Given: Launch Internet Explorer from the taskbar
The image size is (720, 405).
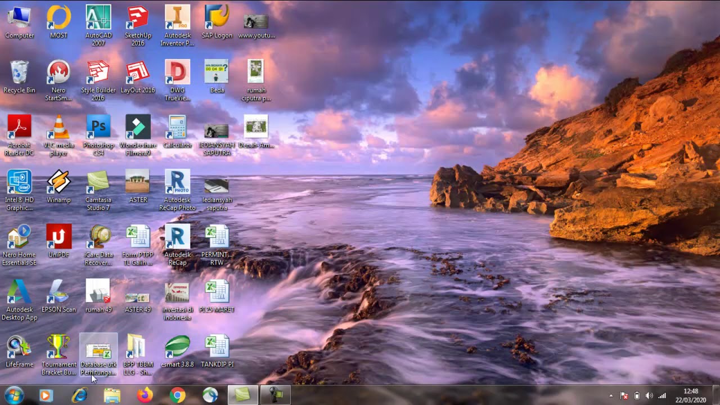Looking at the screenshot, I should tap(79, 395).
